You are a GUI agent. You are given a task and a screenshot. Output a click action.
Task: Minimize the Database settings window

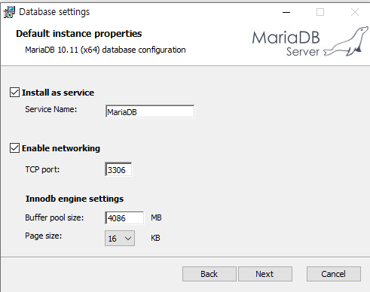pyautogui.click(x=286, y=12)
